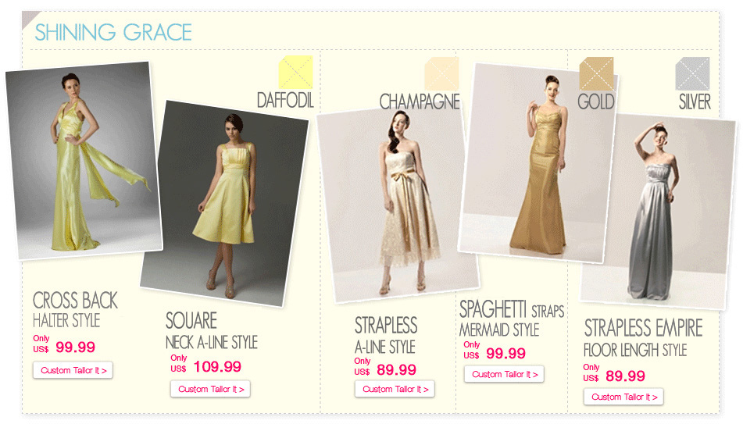Image resolution: width=743 pixels, height=424 pixels.
Task: Select the Gold color swatch
Action: pyautogui.click(x=597, y=74)
